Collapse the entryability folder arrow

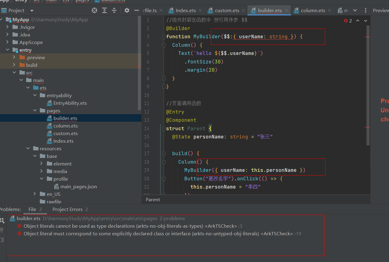pyautogui.click(x=35, y=95)
